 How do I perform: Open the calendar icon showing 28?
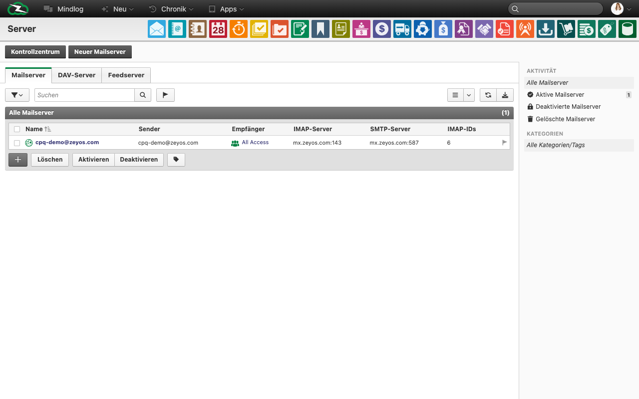click(x=218, y=29)
